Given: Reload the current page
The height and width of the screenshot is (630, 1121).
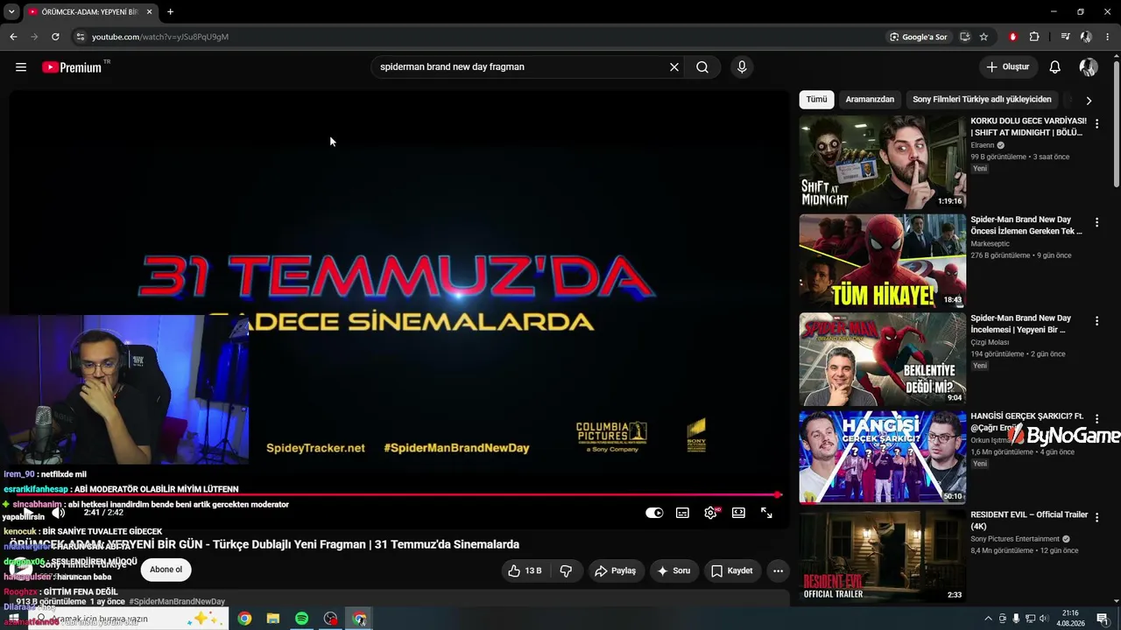Looking at the screenshot, I should (55, 37).
